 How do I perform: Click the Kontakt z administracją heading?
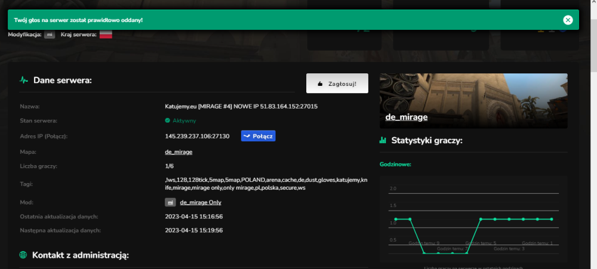point(81,255)
